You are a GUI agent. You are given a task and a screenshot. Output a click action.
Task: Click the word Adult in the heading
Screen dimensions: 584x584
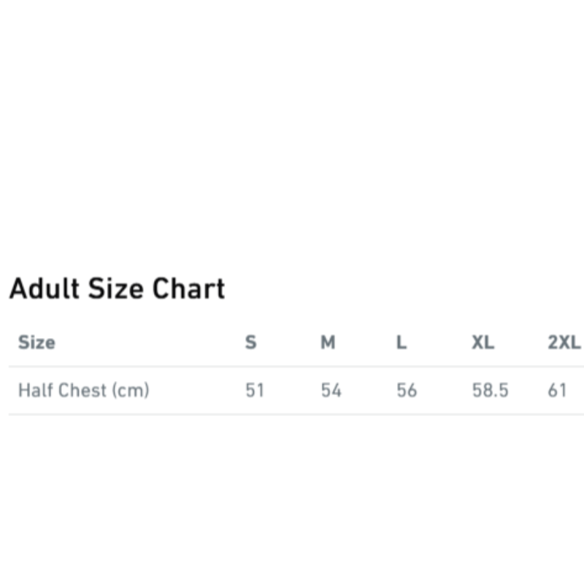[45, 289]
